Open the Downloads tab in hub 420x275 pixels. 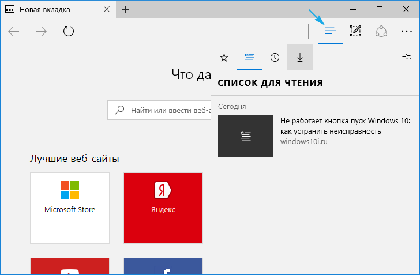(299, 57)
